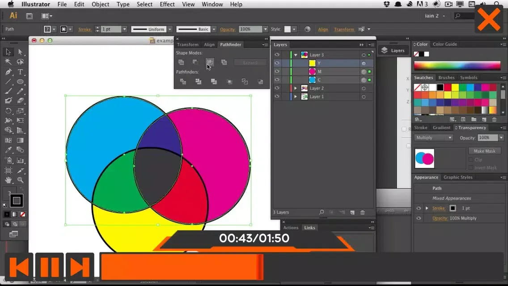
Task: Pause the video playback
Action: coord(50,267)
